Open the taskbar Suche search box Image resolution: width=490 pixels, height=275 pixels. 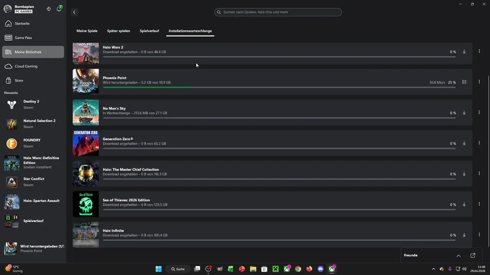click(x=178, y=269)
